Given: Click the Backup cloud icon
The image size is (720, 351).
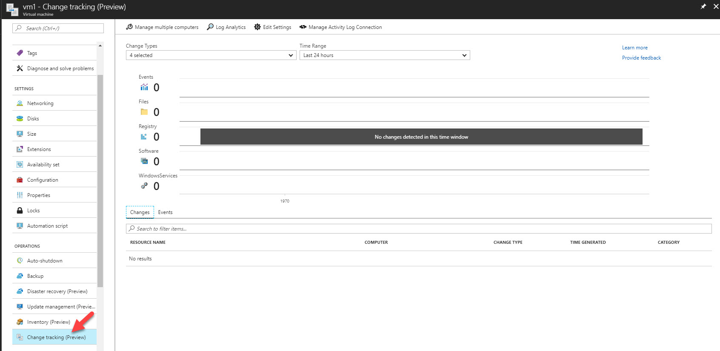Looking at the screenshot, I should 20,276.
